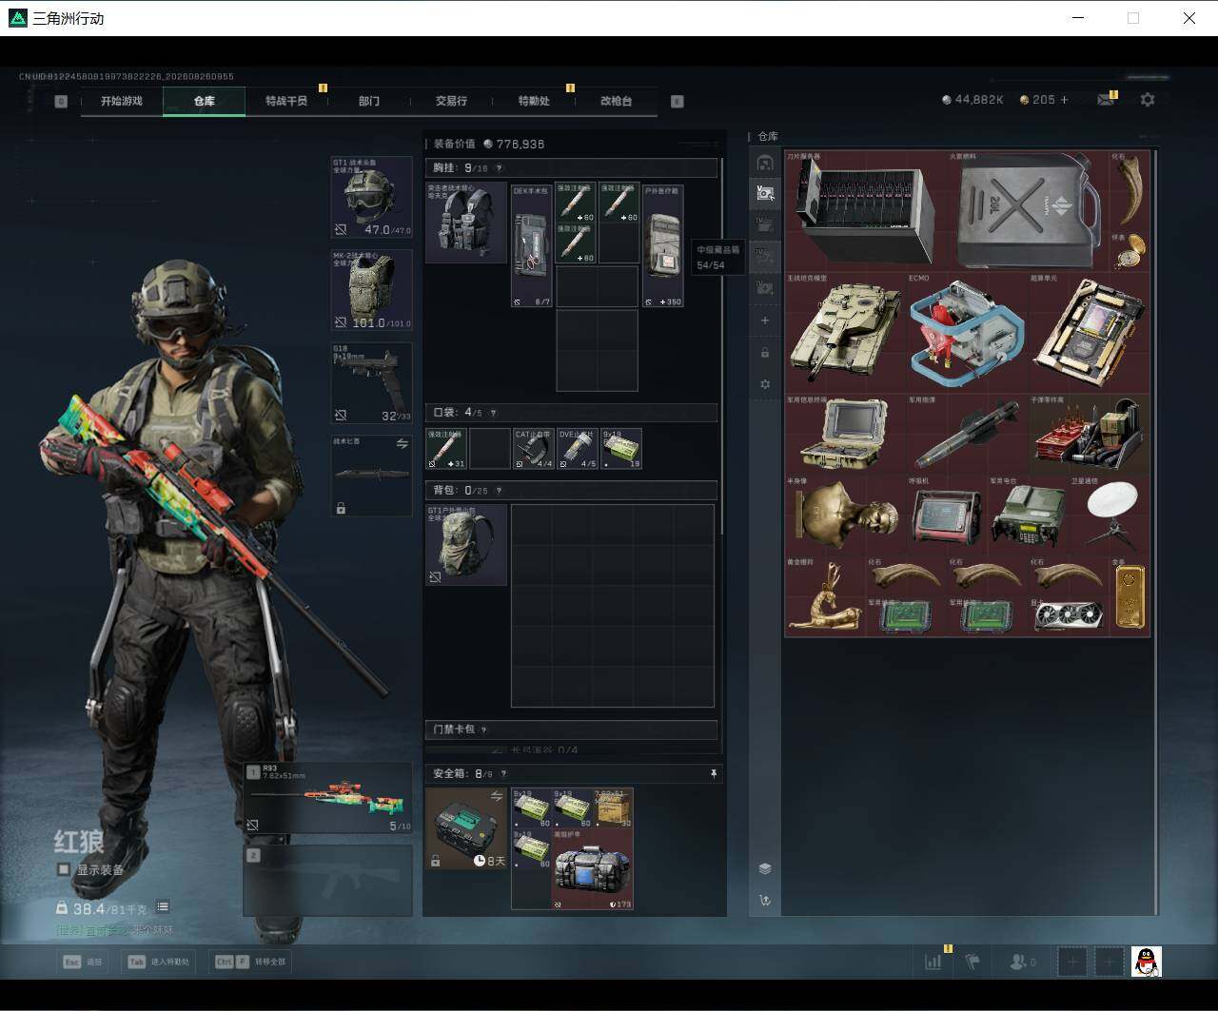Select the main battle tank model
Image resolution: width=1218 pixels, height=1011 pixels.
[x=845, y=333]
